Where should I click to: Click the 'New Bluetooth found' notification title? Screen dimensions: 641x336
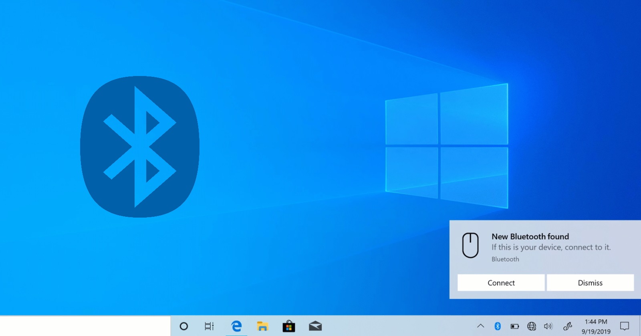tap(530, 236)
